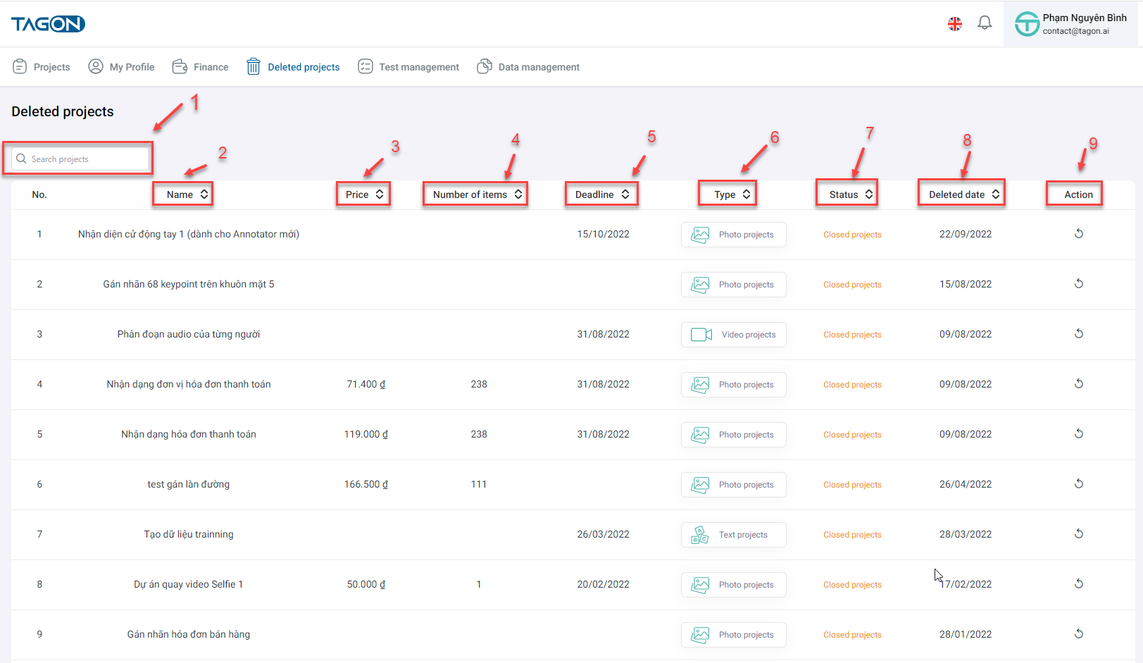This screenshot has height=663, width=1143.
Task: Click restore icon for 'Gán nhãn hóa đơn bán hàng'
Action: (1078, 634)
